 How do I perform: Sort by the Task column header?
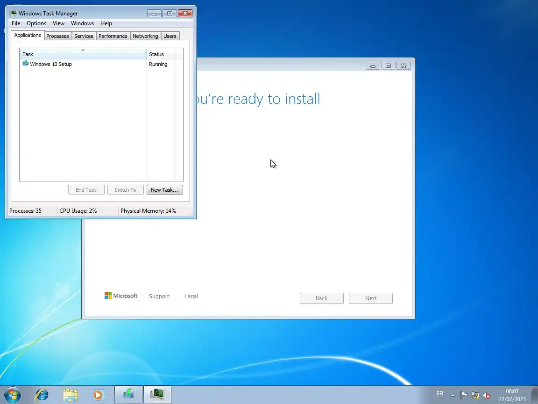[83, 54]
